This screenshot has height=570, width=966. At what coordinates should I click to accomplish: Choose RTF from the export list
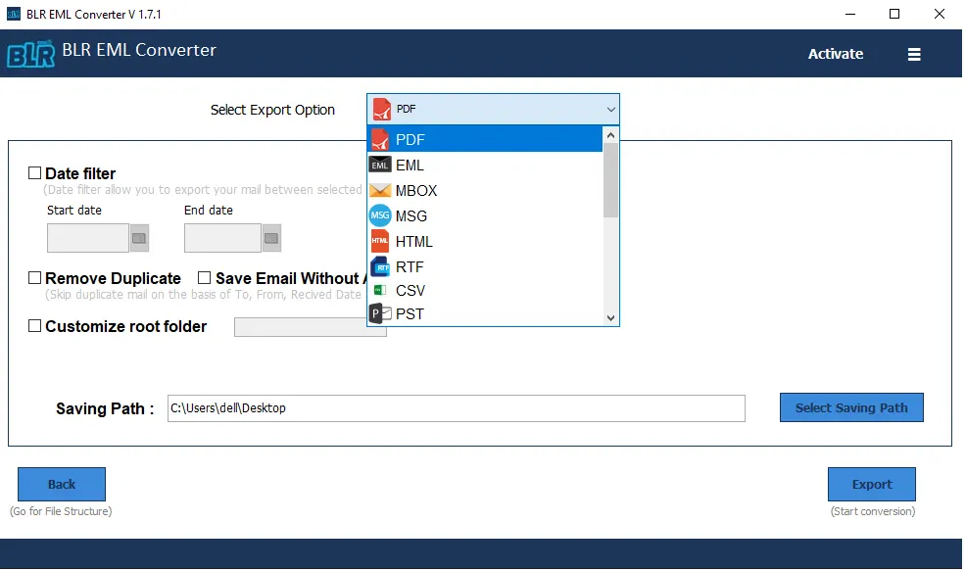485,266
